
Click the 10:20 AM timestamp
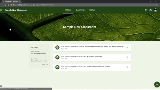click(64, 68)
